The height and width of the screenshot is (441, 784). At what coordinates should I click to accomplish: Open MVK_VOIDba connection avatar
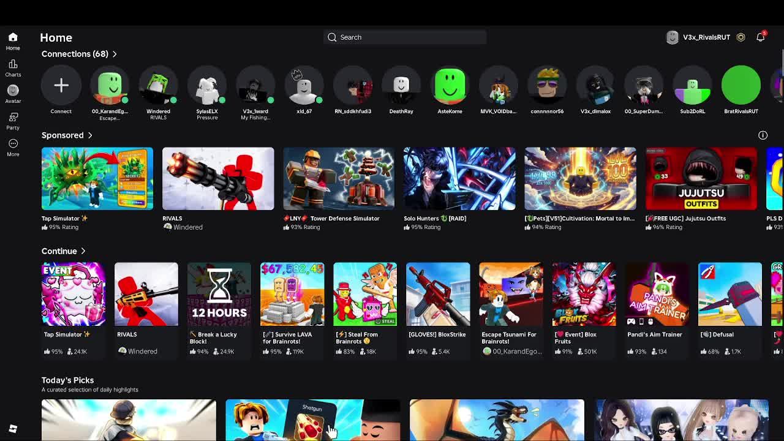pos(499,85)
